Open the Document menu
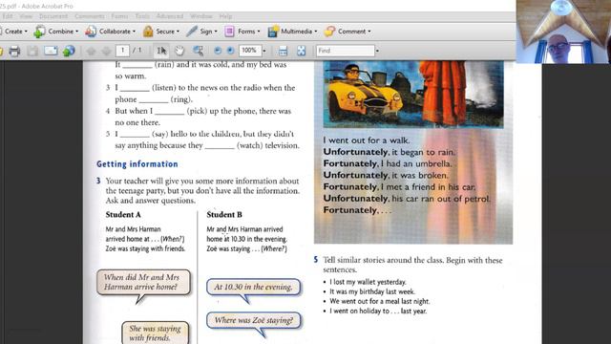 [x=53, y=16]
